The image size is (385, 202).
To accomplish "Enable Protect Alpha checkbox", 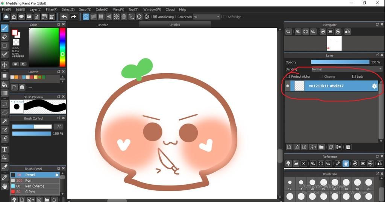I will pos(288,77).
